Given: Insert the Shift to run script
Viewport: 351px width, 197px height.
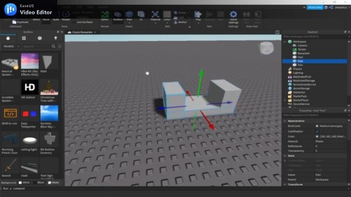Looking at the screenshot, I should click(10, 113).
